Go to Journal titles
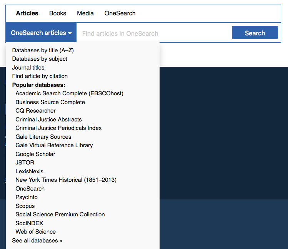288x249 pixels. pyautogui.click(x=28, y=68)
